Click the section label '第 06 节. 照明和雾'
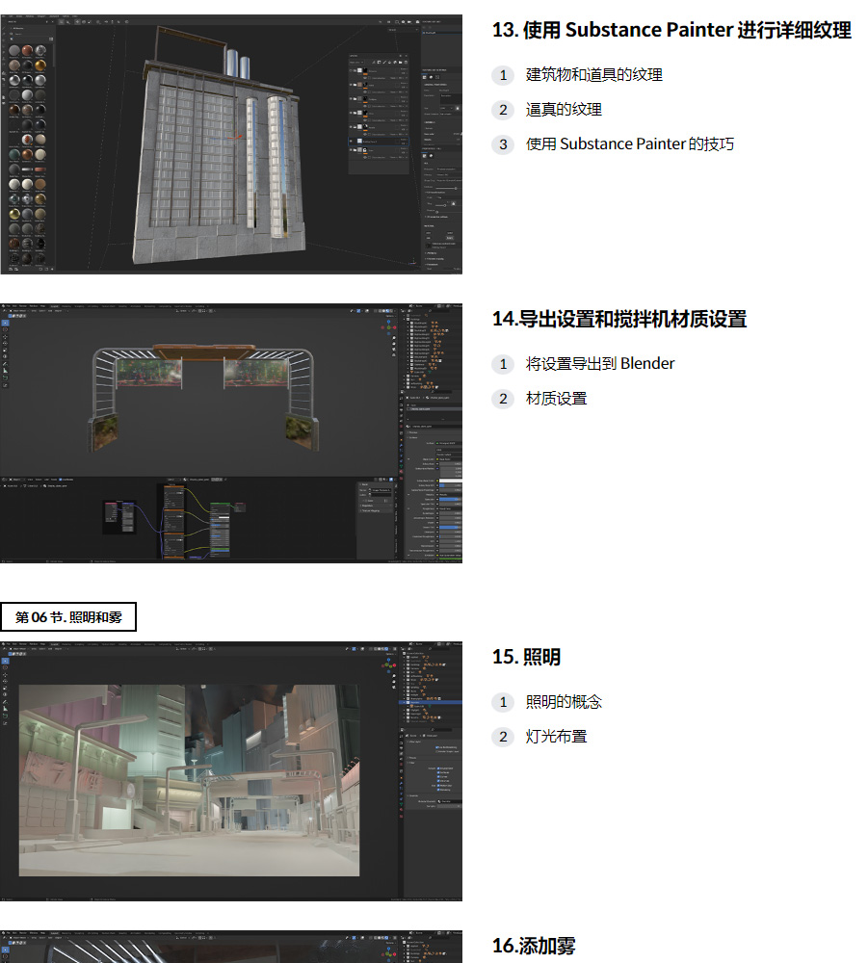 point(68,617)
